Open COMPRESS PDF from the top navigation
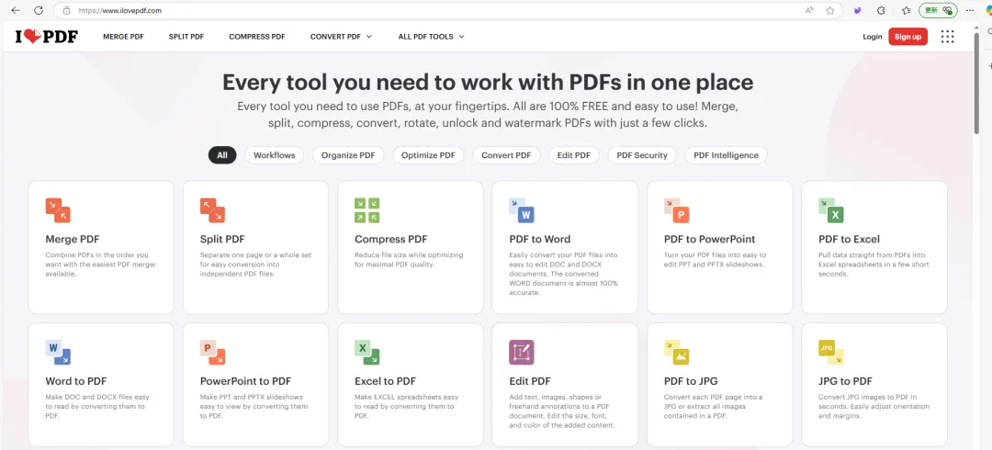This screenshot has width=992, height=450. pyautogui.click(x=257, y=37)
